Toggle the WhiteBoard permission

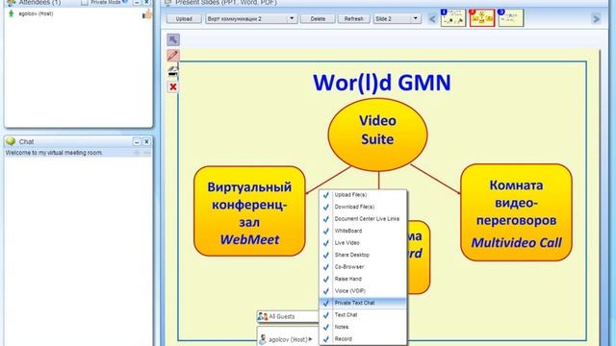(x=363, y=231)
